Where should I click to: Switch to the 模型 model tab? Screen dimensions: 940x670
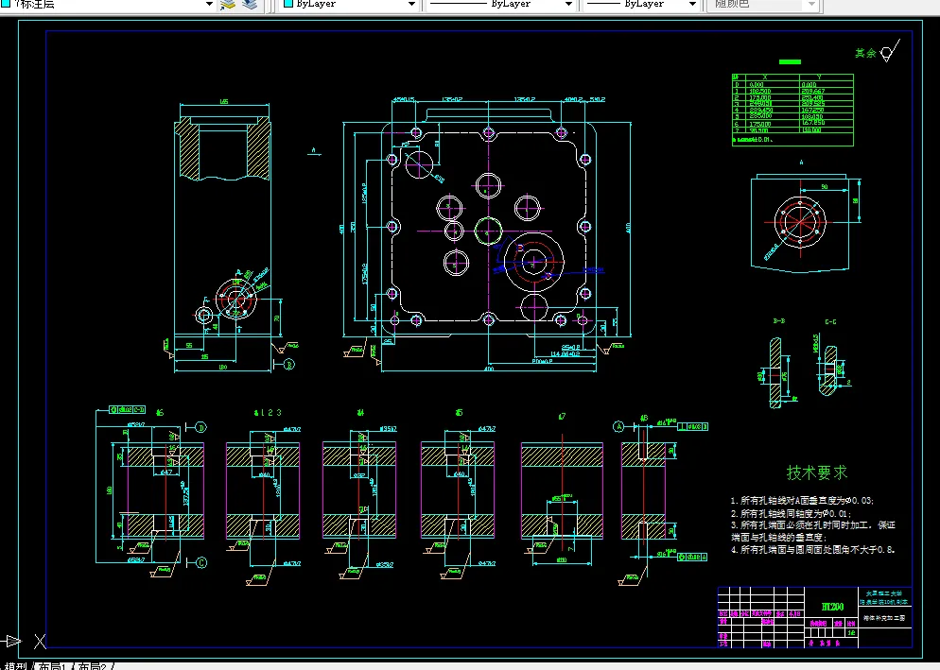tap(14, 666)
